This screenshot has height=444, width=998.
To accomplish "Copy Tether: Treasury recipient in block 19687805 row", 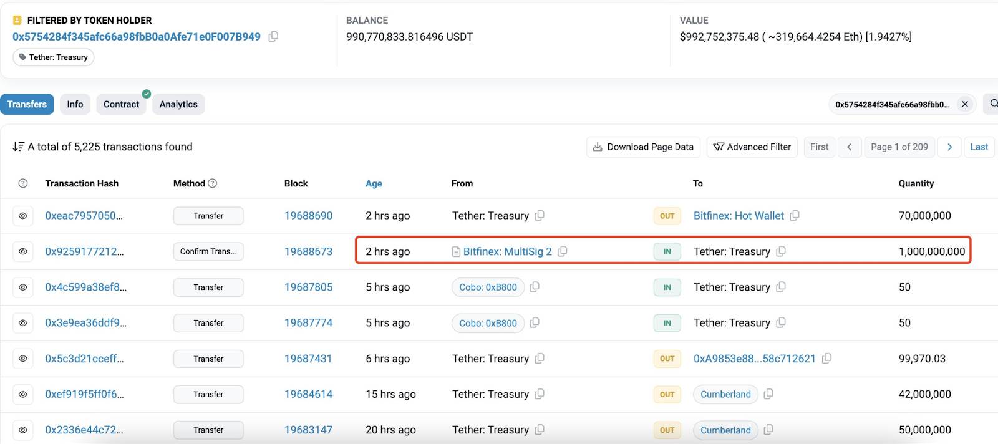I will click(781, 287).
